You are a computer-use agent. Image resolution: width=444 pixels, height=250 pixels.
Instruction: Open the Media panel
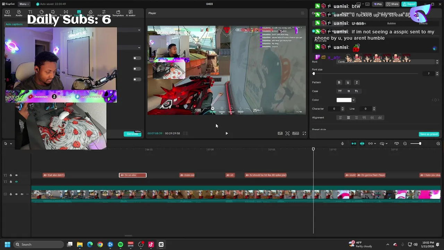[x=8, y=13]
